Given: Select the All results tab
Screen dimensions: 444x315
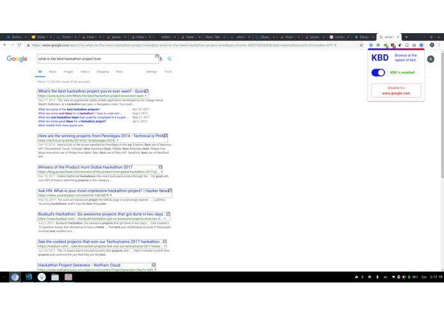Looking at the screenshot, I should (40, 72).
